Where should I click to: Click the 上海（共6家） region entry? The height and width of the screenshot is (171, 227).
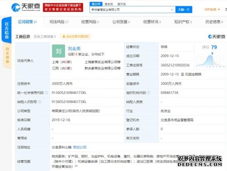pyautogui.click(x=62, y=62)
